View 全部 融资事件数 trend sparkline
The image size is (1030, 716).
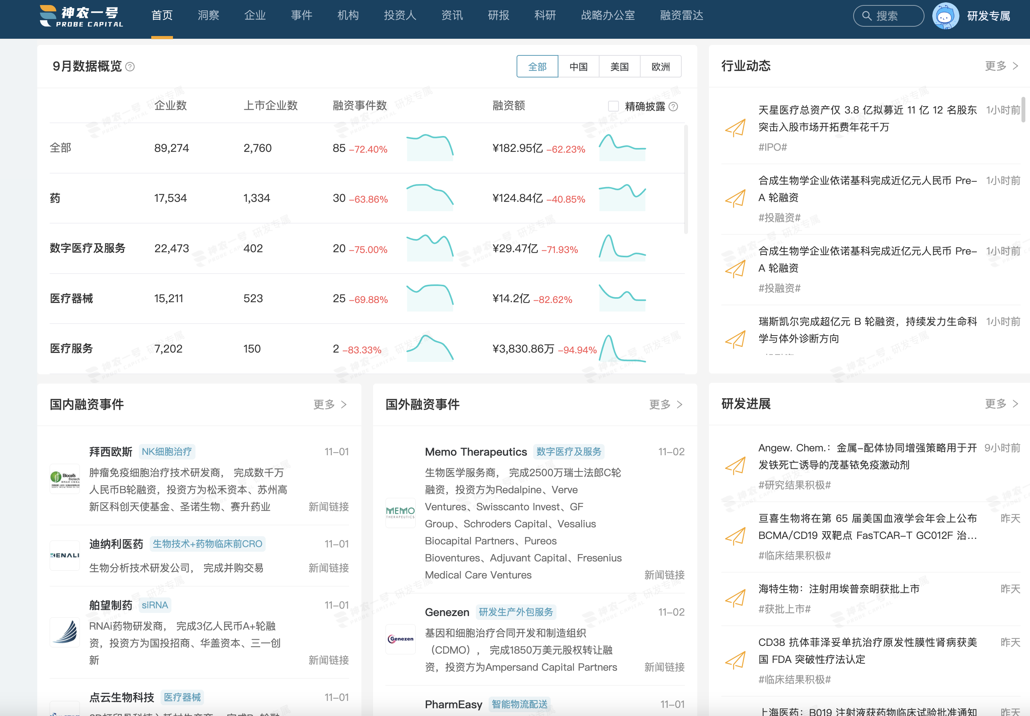point(430,147)
